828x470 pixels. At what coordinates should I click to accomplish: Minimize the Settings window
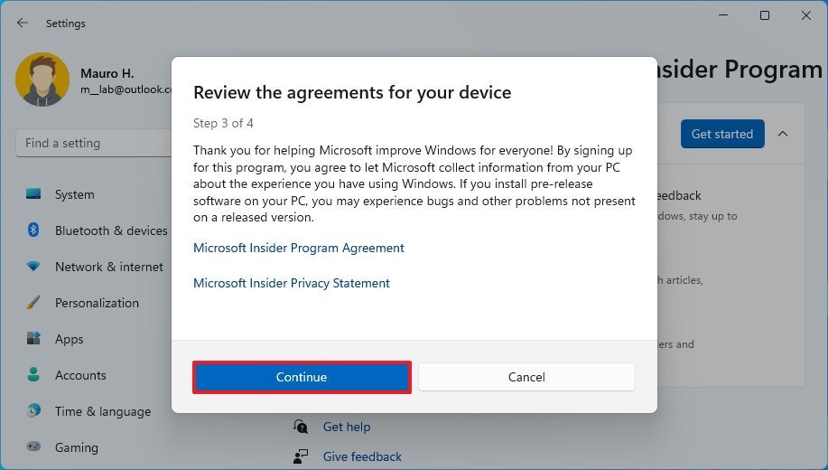pyautogui.click(x=723, y=15)
